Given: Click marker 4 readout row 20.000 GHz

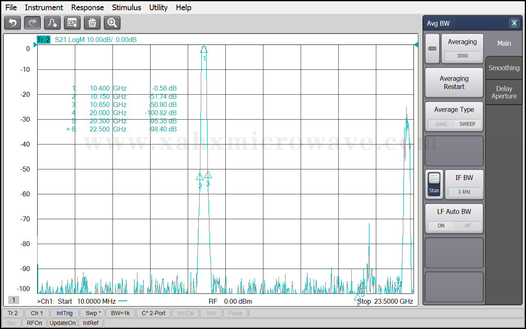Looking at the screenshot, I should (x=124, y=113).
